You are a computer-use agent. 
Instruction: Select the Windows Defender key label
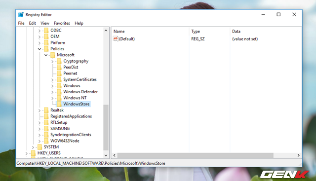(x=80, y=92)
